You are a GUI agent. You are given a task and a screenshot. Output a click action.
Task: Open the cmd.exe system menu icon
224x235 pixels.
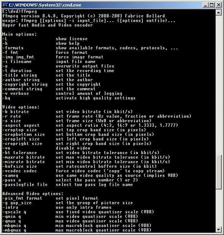tap(5, 5)
